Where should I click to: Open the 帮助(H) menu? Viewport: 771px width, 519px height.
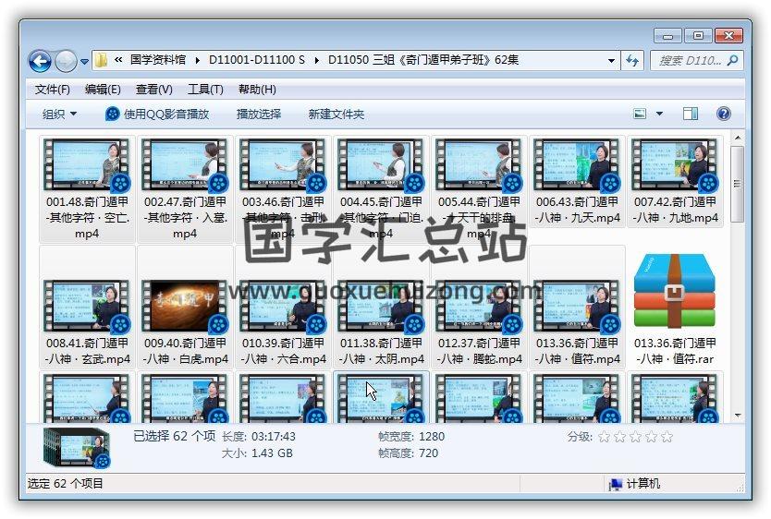(x=257, y=90)
